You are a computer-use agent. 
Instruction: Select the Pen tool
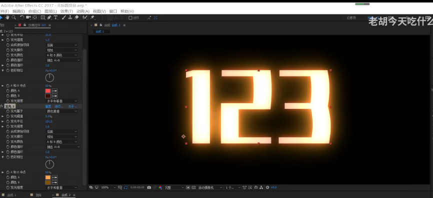pos(49,17)
